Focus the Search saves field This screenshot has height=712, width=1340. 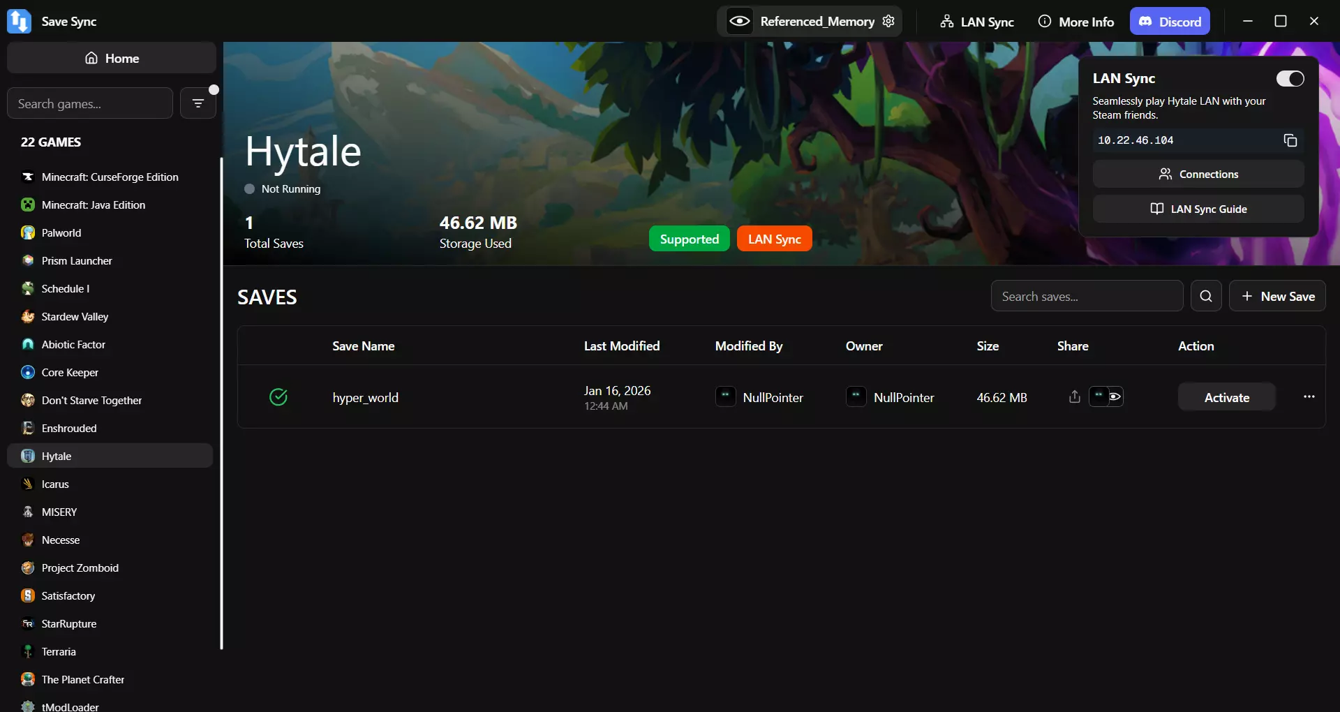point(1087,296)
